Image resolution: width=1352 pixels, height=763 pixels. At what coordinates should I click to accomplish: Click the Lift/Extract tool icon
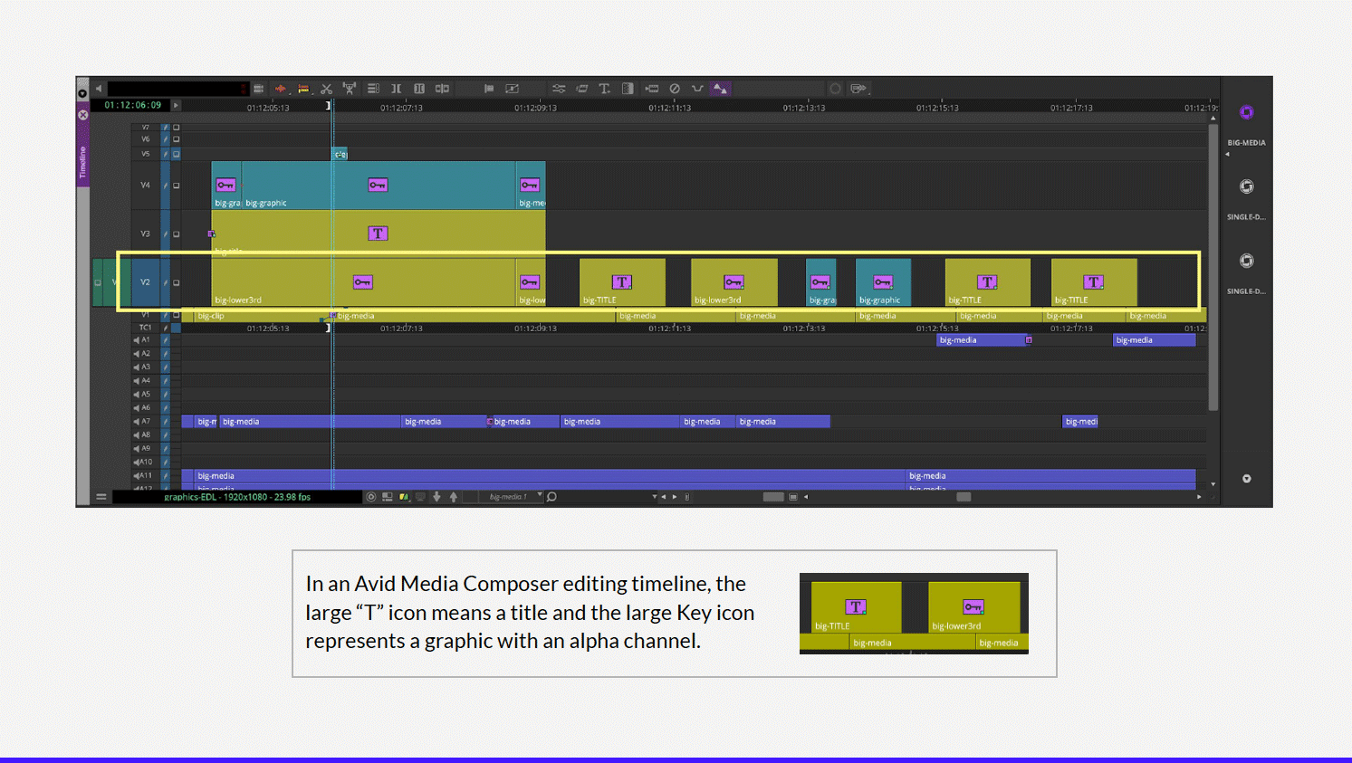click(x=350, y=89)
